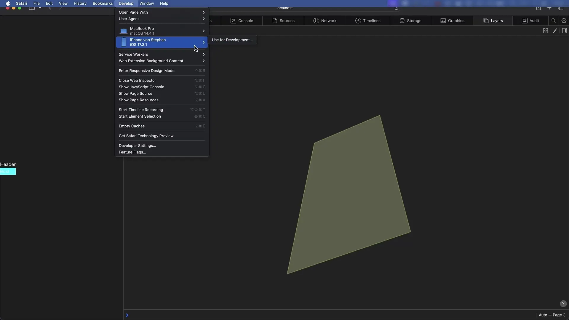
Task: Select Show Page Resources
Action: pyautogui.click(x=162, y=100)
